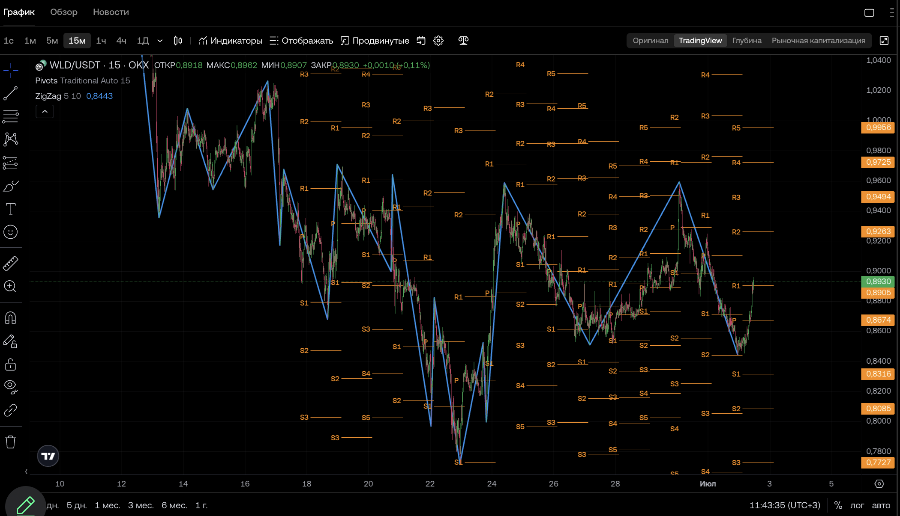The image size is (900, 516).
Task: Toggle lock all drawings
Action: point(11,364)
